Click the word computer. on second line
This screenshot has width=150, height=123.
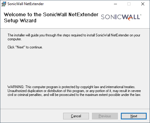14,39
